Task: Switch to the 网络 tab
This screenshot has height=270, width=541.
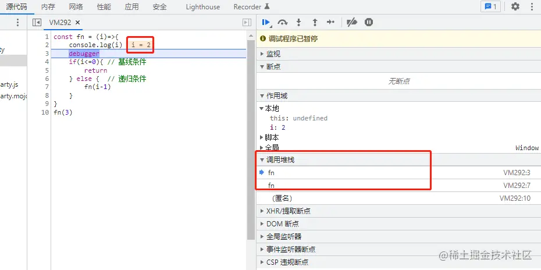Action: (76, 6)
